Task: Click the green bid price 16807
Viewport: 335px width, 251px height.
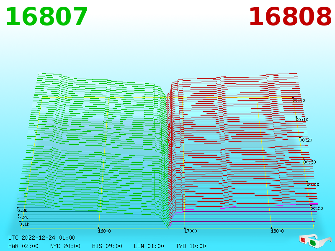Action: coord(47,17)
